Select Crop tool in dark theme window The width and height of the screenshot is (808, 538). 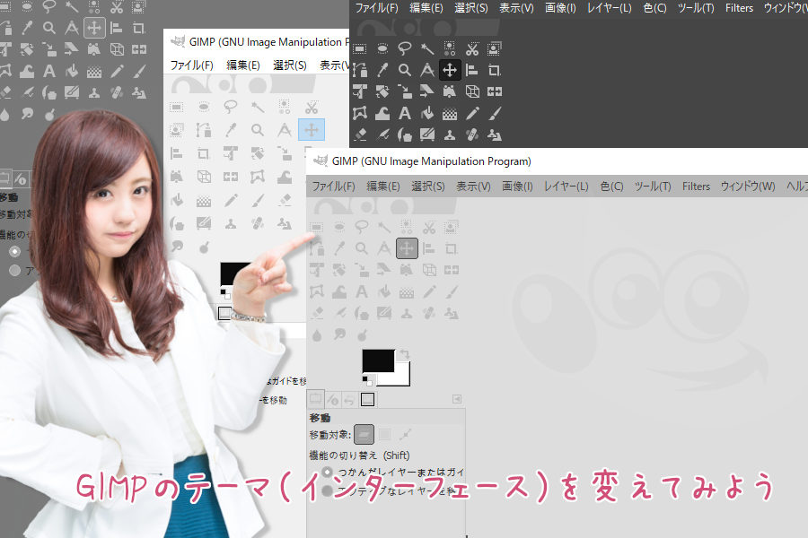[494, 70]
